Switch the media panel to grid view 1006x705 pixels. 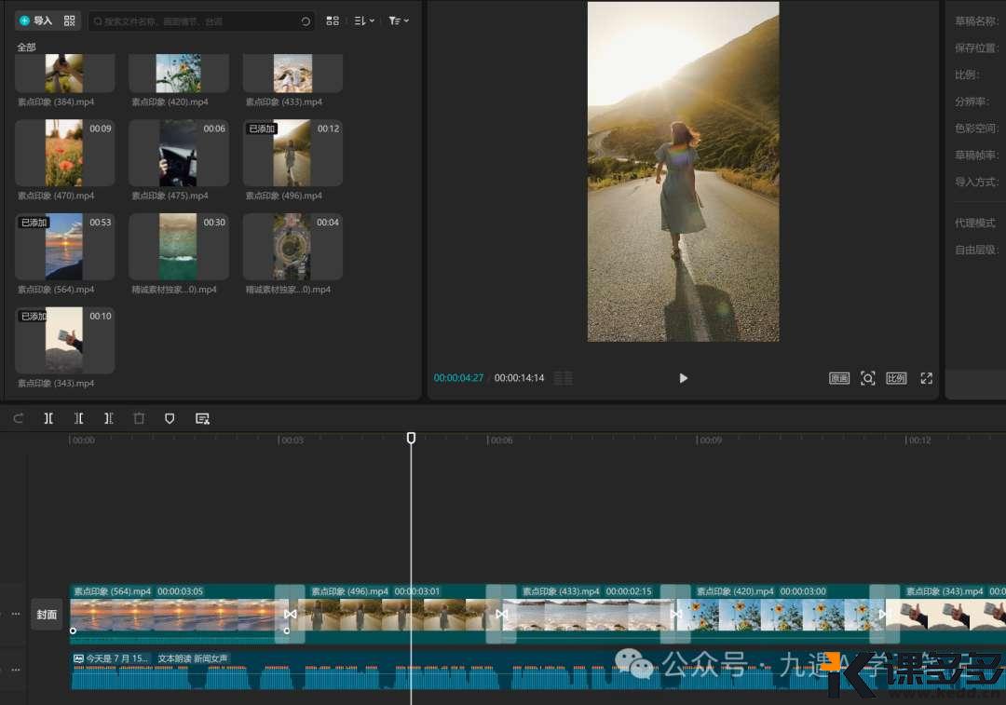333,20
